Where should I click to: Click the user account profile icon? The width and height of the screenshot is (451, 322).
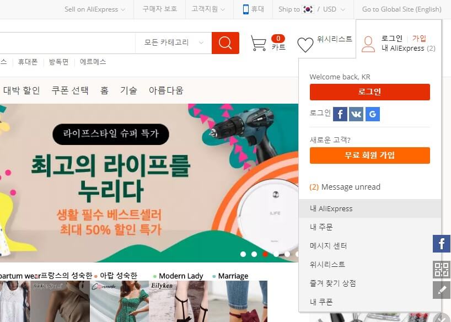368,44
